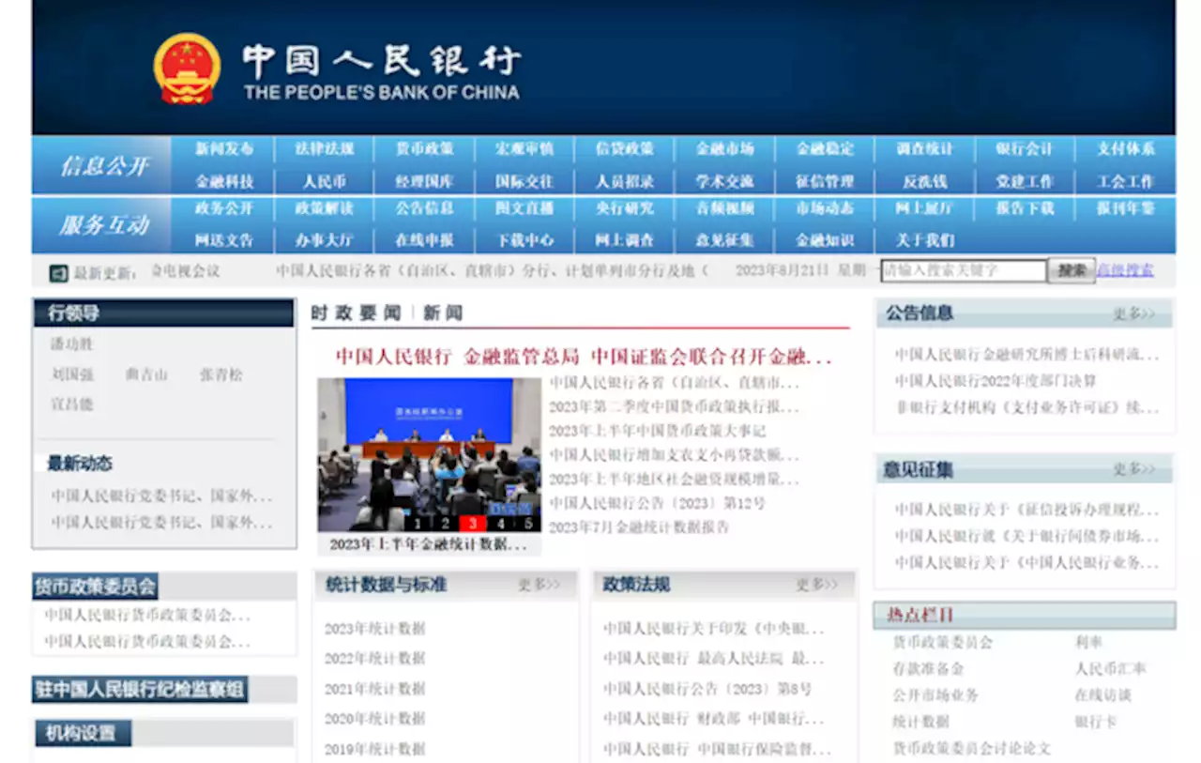The width and height of the screenshot is (1201, 763).
Task: Select 音频视频 in navigation
Action: 725,208
